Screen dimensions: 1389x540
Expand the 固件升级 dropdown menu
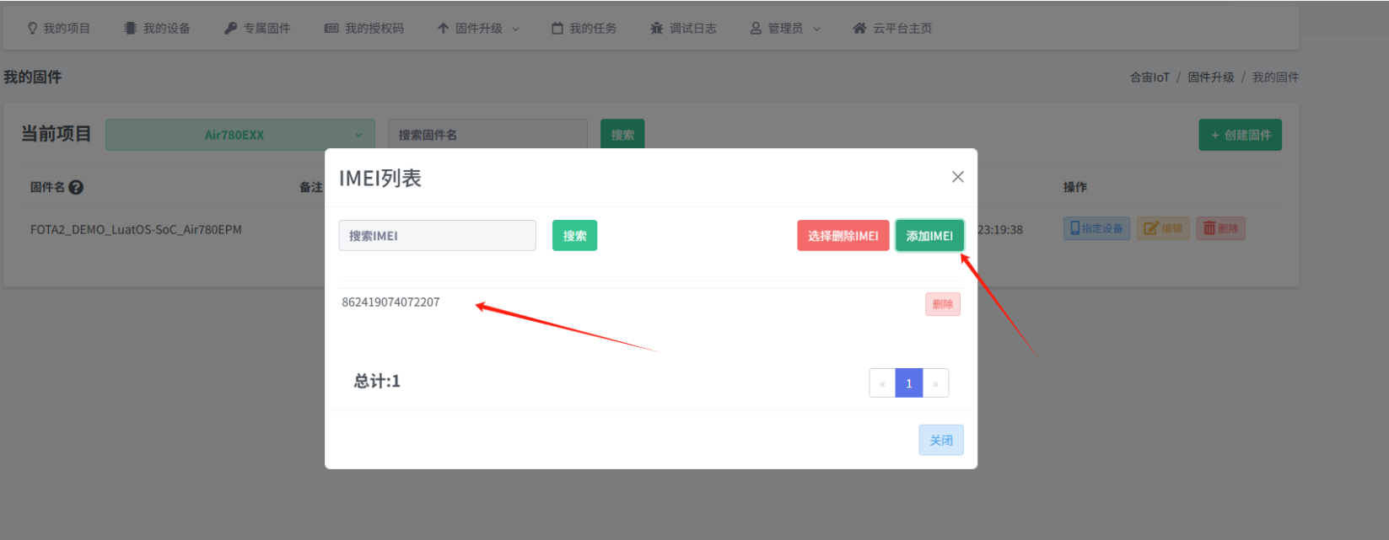(478, 29)
